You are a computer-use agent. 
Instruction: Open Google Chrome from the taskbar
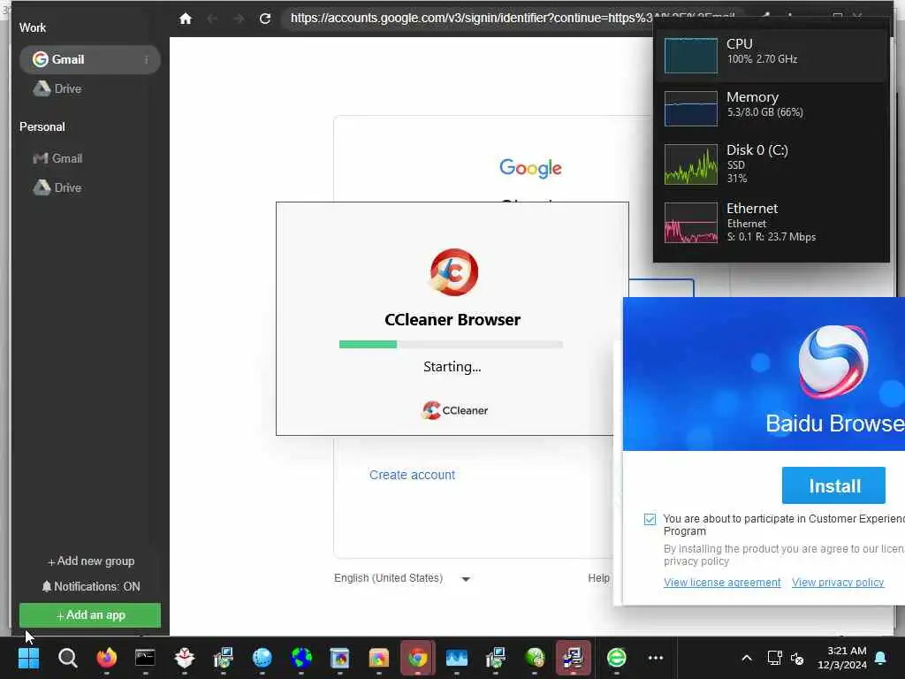pos(418,658)
